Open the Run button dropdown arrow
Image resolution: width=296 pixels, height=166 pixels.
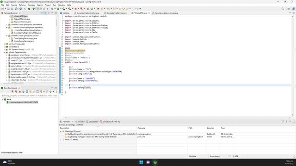(61, 9)
